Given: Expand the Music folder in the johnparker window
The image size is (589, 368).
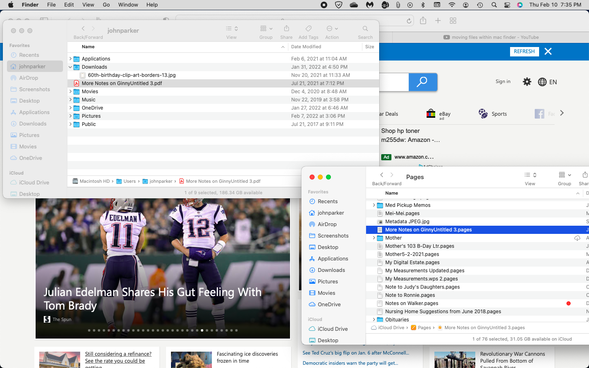Looking at the screenshot, I should click(x=70, y=100).
